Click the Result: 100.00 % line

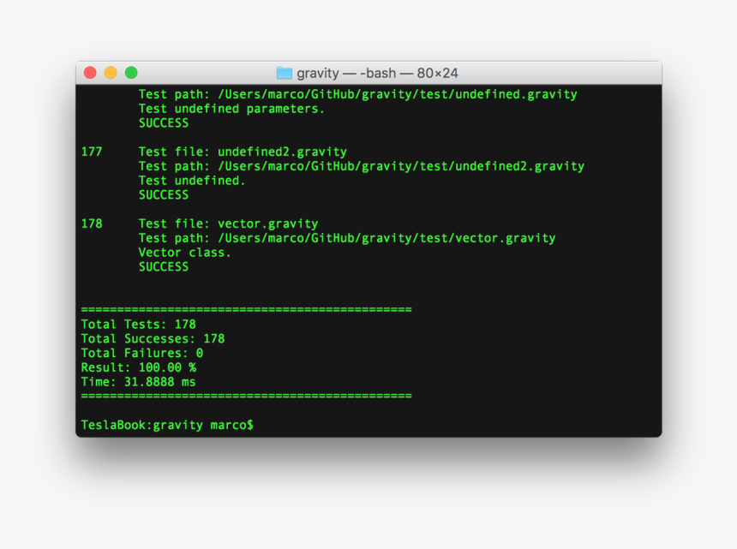click(x=139, y=367)
